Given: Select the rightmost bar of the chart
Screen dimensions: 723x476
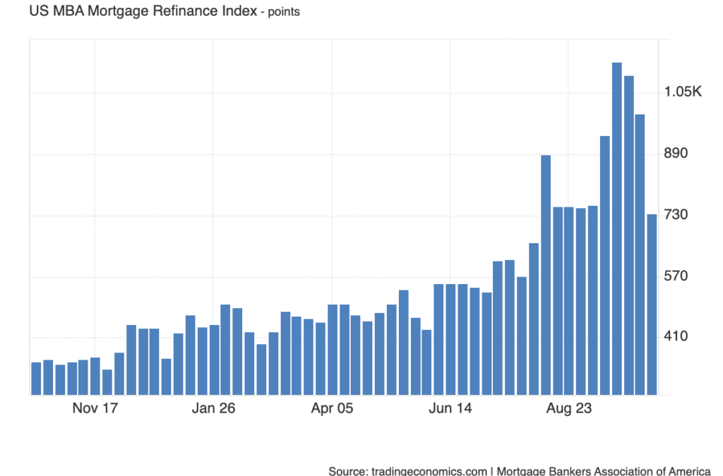Looking at the screenshot, I should point(652,304).
